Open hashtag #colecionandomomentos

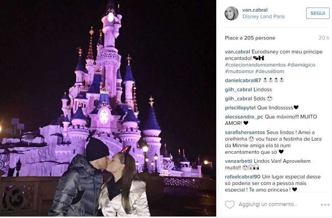click(x=255, y=65)
